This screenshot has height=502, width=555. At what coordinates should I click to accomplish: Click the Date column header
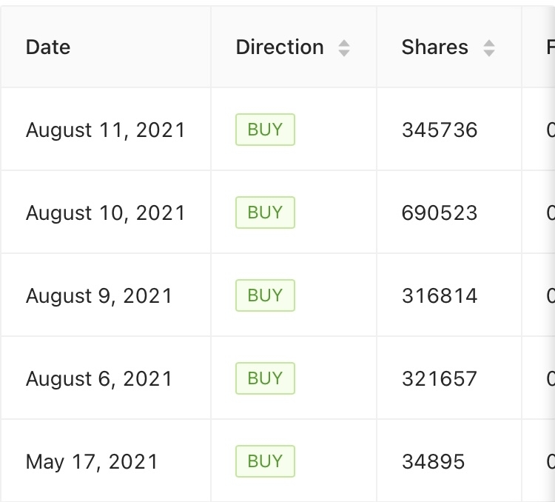pos(49,47)
